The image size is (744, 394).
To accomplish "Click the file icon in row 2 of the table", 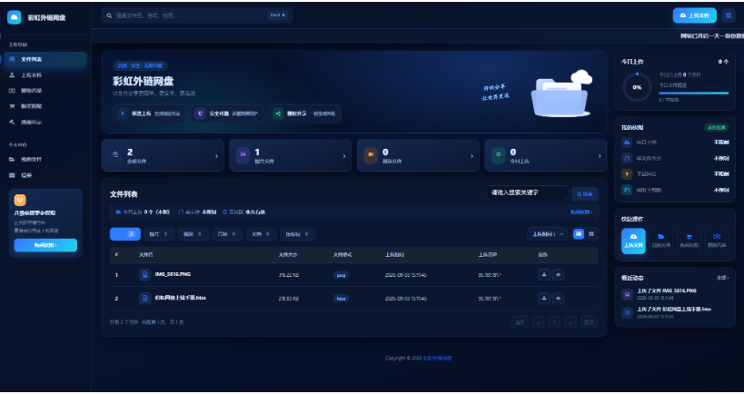I will [x=145, y=299].
